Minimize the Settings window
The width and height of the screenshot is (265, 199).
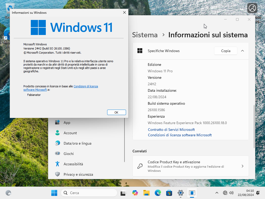click(x=225, y=19)
